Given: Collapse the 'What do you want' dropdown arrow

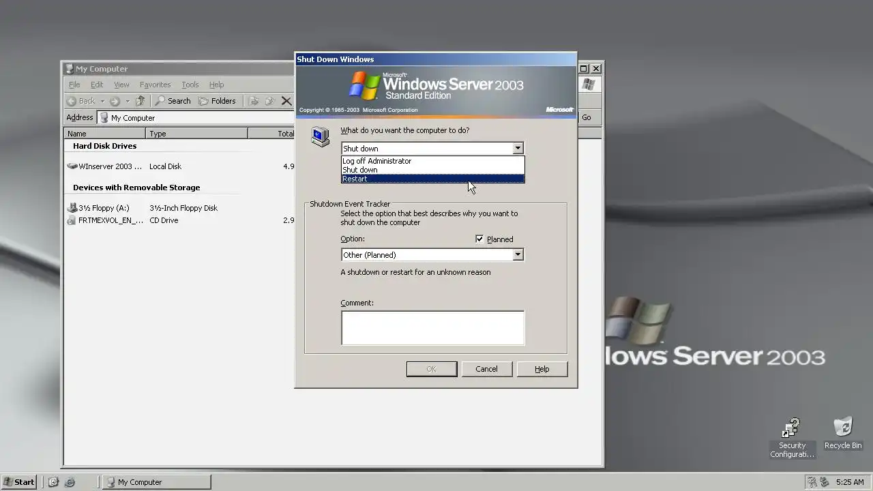Looking at the screenshot, I should click(518, 148).
